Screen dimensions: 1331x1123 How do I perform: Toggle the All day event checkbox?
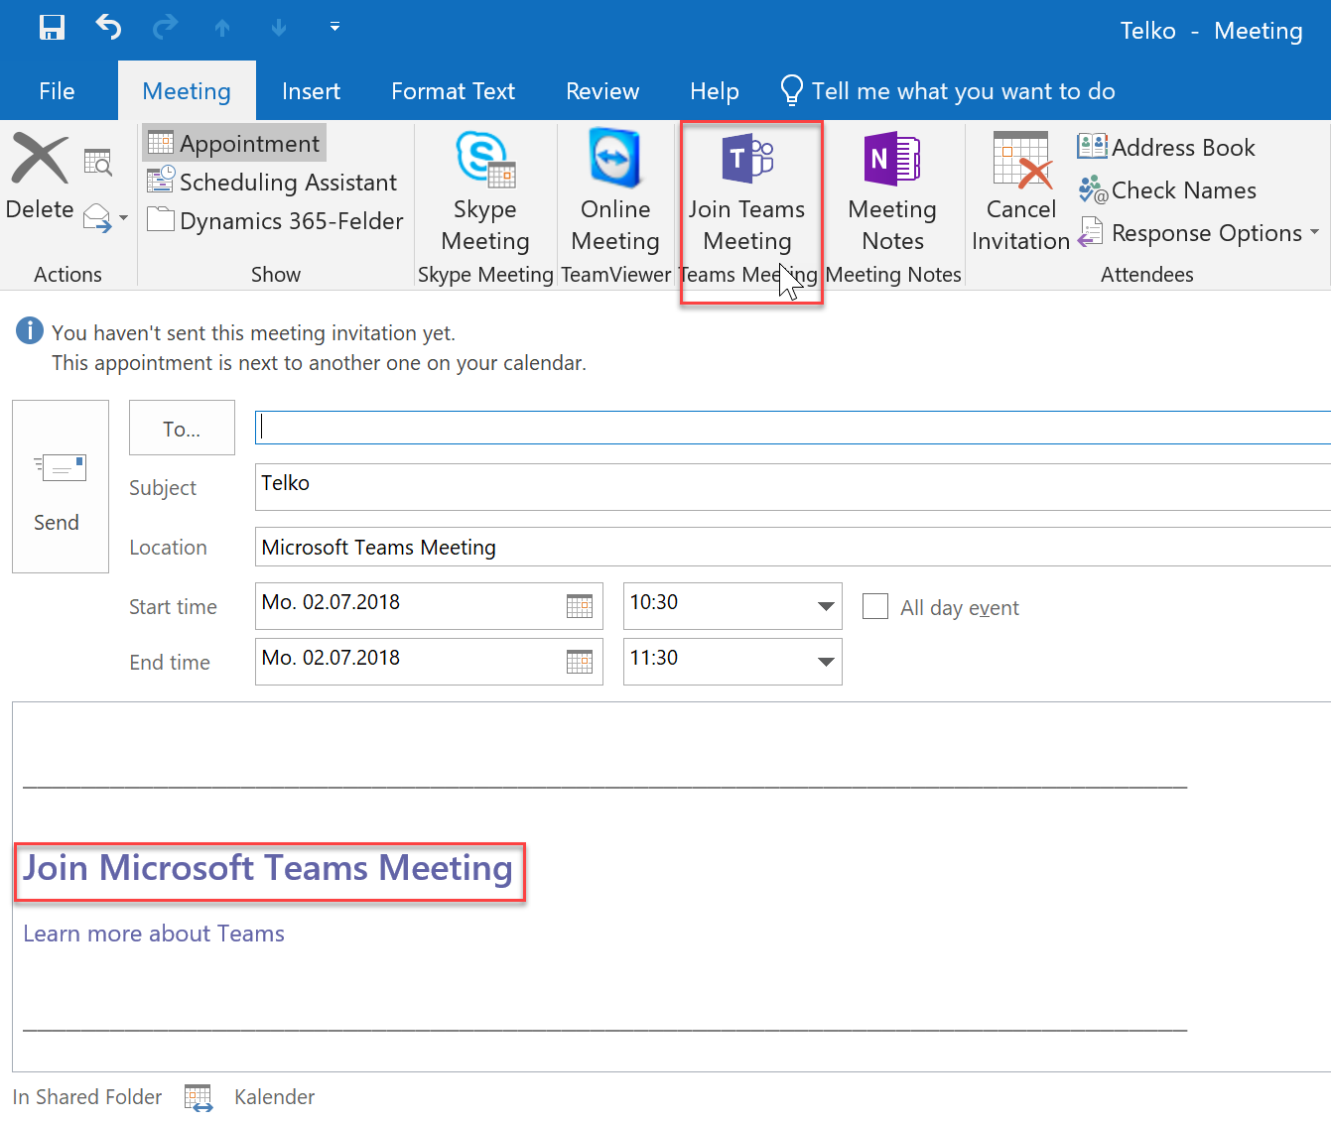coord(875,606)
